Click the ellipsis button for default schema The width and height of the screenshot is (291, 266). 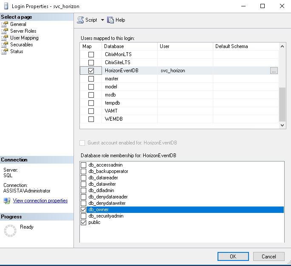(x=274, y=71)
